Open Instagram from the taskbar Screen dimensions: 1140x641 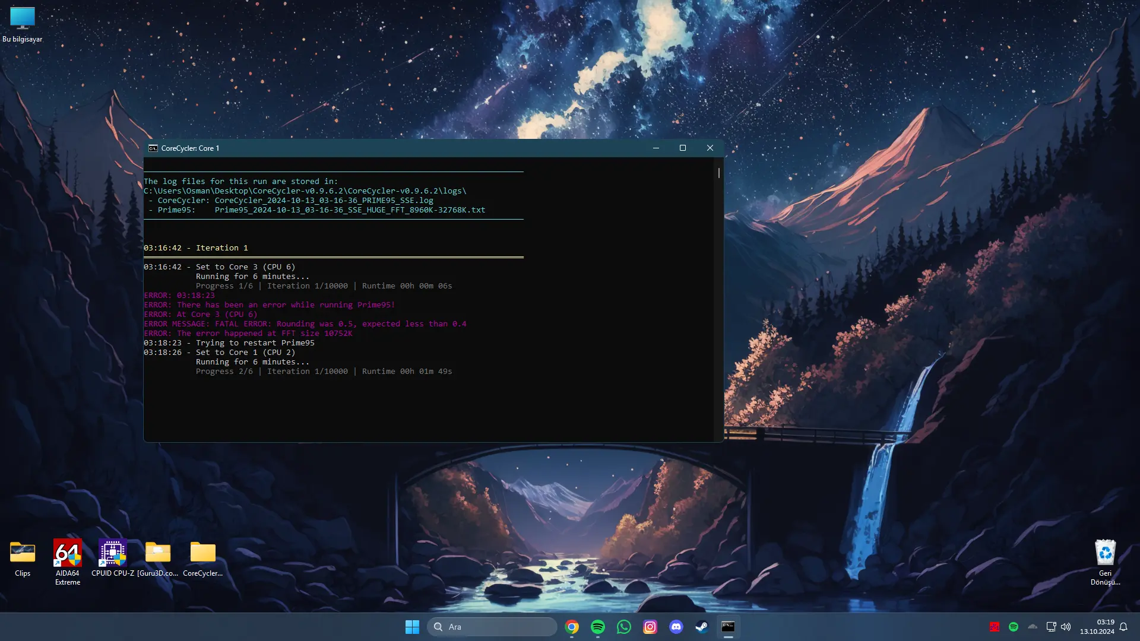point(650,627)
